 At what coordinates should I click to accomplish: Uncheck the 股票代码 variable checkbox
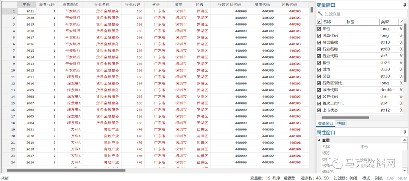pyautogui.click(x=319, y=35)
